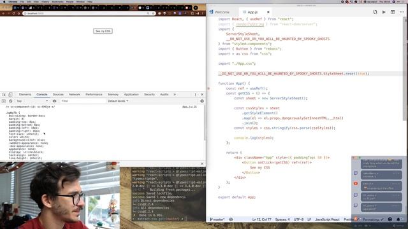Open the editor more actions ellipsis

point(402,12)
